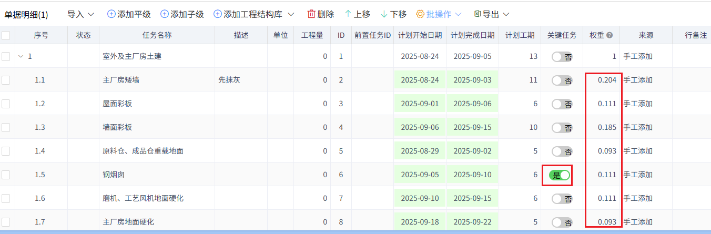
Task: Click the task name 室外及主厂房土建
Action: [x=132, y=56]
